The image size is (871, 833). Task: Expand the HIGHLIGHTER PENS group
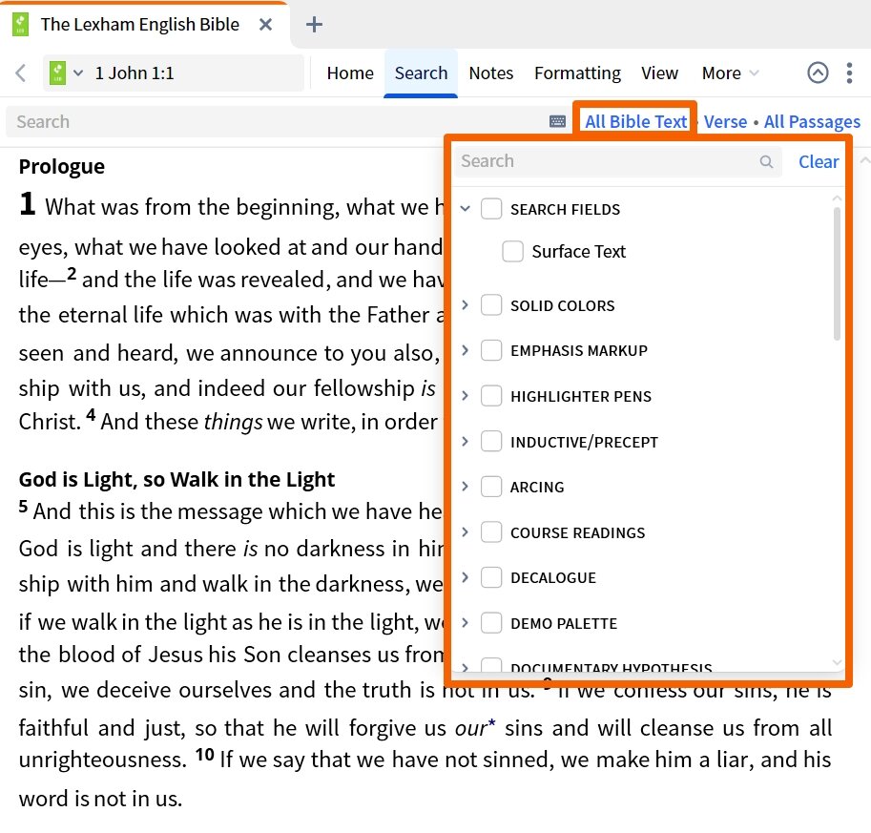(466, 396)
